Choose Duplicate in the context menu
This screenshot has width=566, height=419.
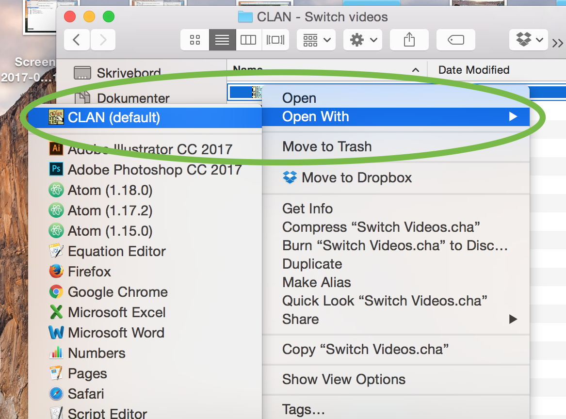point(396,264)
